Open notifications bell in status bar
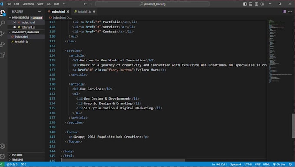The image size is (295, 167). click(290, 164)
